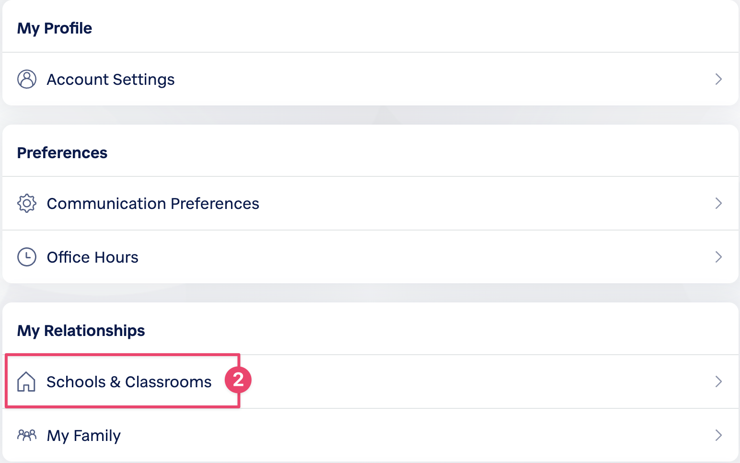Select the Office Hours menu entry

coord(92,257)
